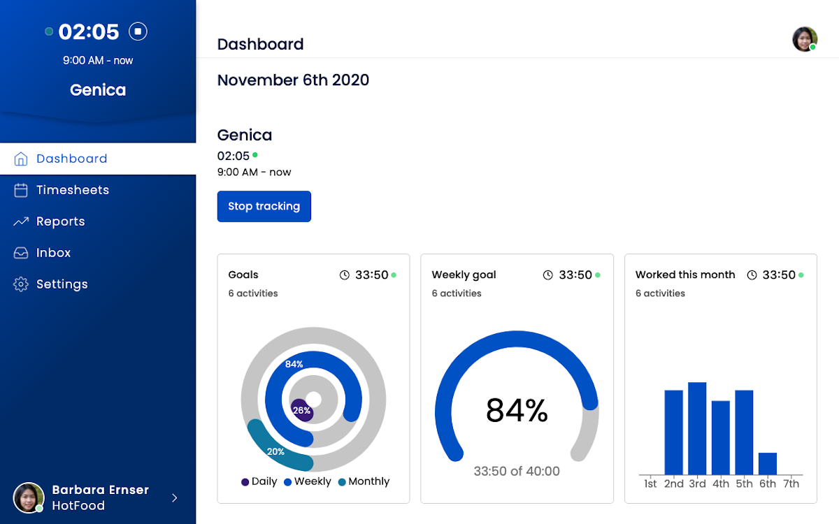Select the 3rd day bar in chart

pos(697,428)
